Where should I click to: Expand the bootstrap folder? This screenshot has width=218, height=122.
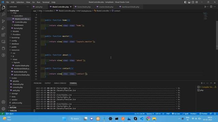[x=16, y=38]
